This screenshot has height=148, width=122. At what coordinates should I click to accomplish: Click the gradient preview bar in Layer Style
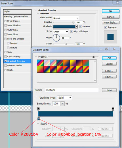tap(64, 27)
